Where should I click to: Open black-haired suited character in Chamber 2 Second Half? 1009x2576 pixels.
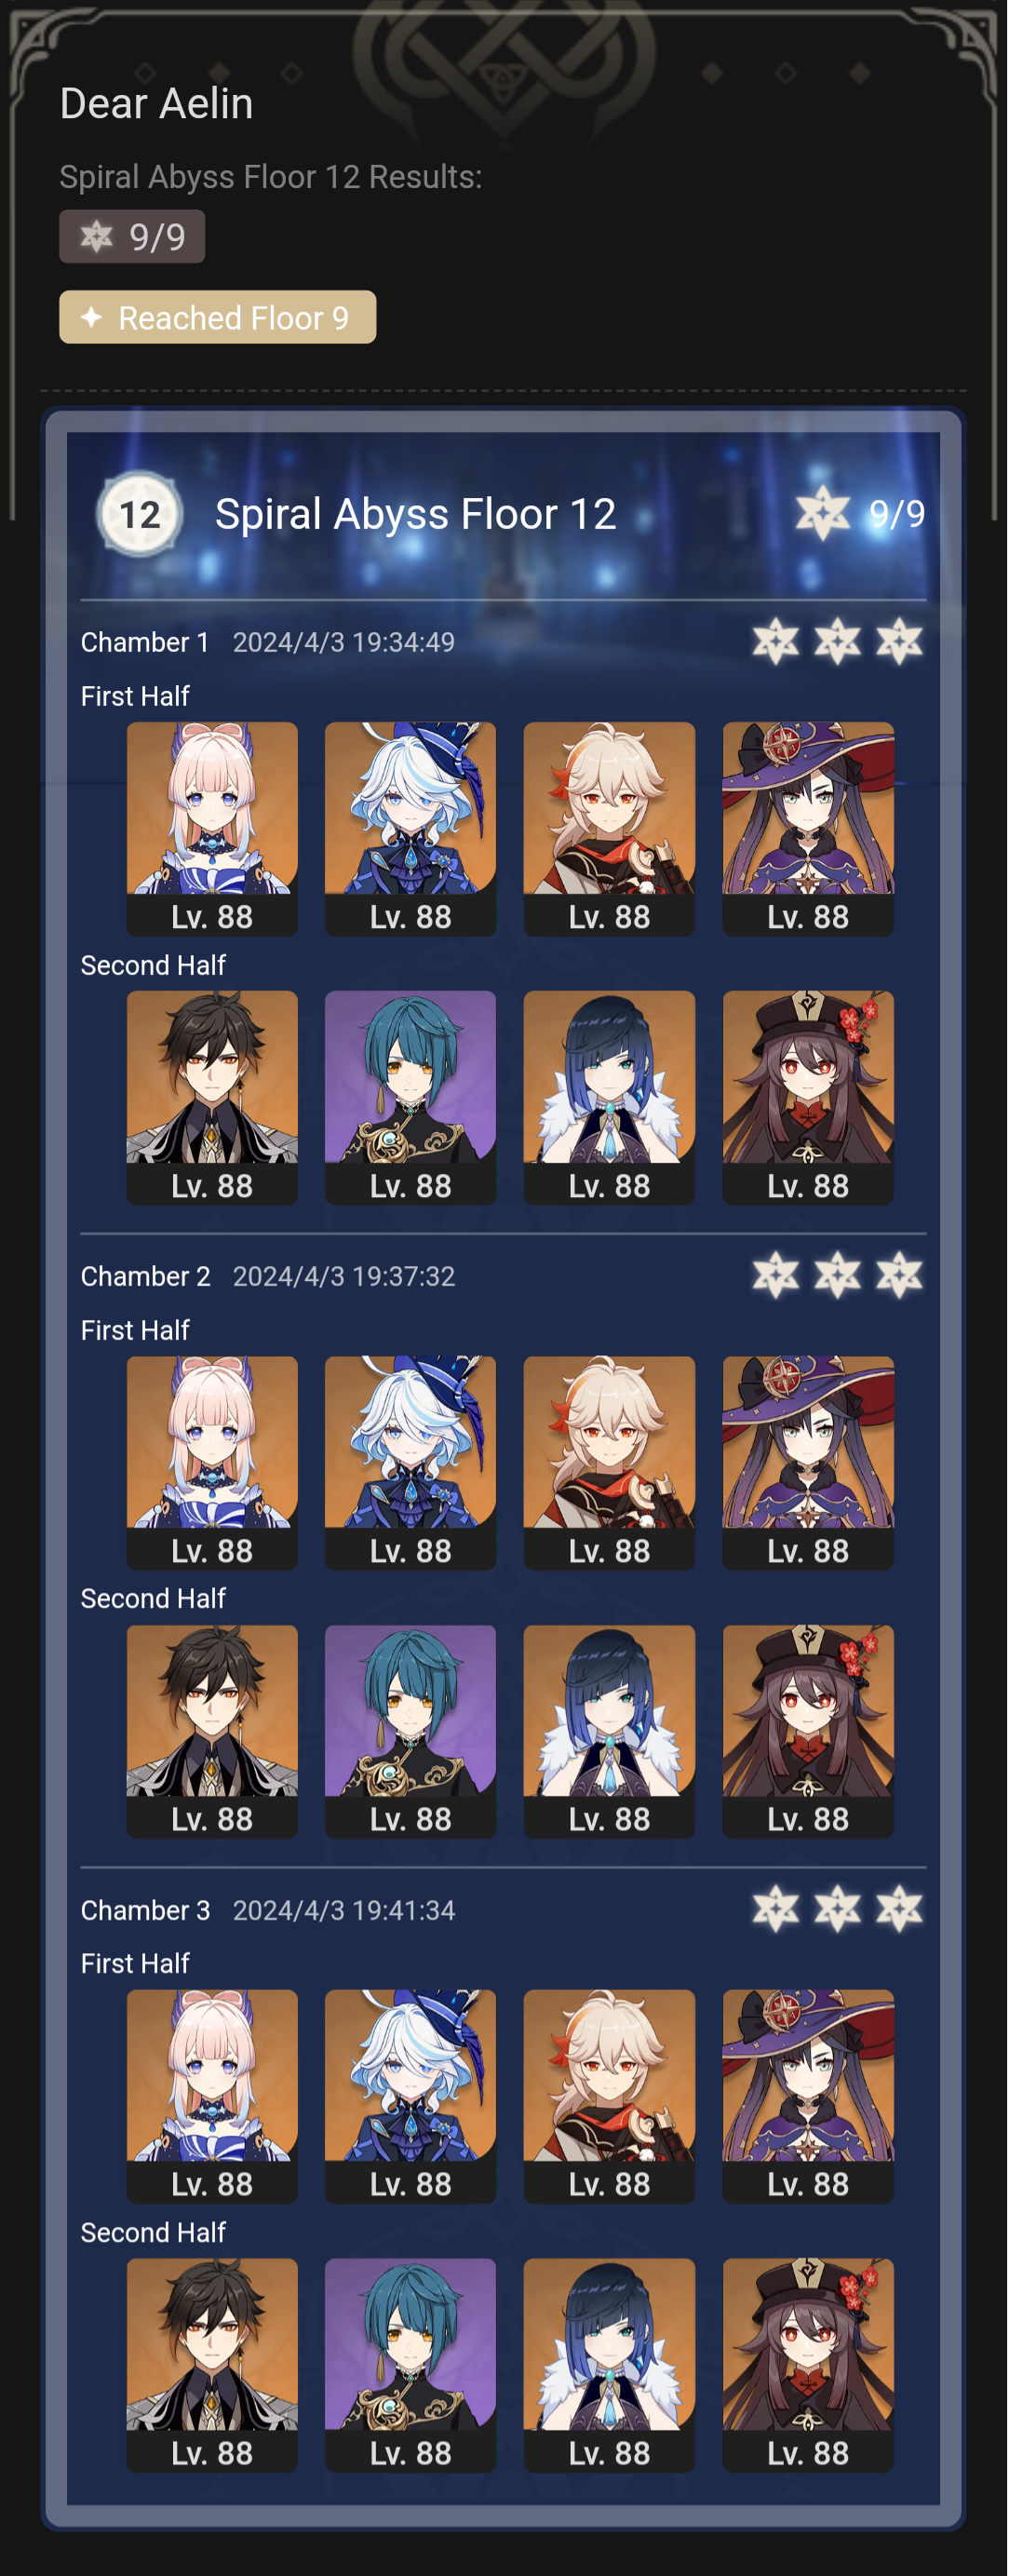212,1731
